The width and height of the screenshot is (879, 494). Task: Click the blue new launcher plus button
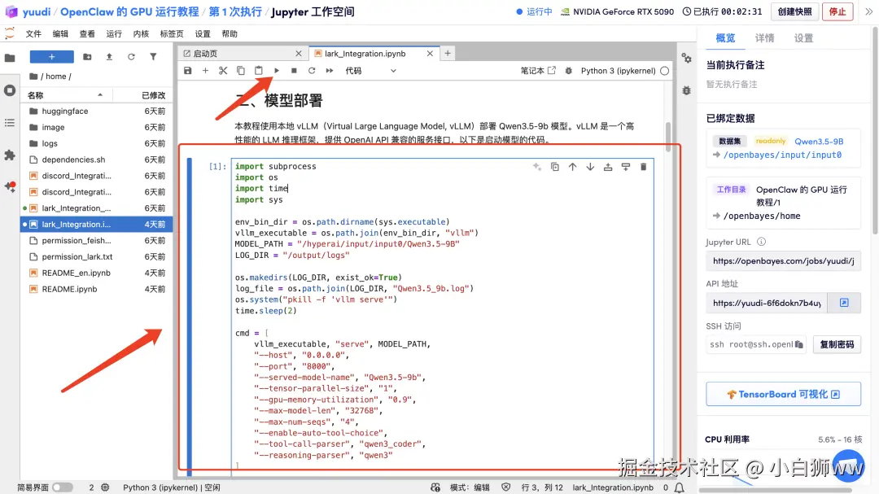click(51, 57)
